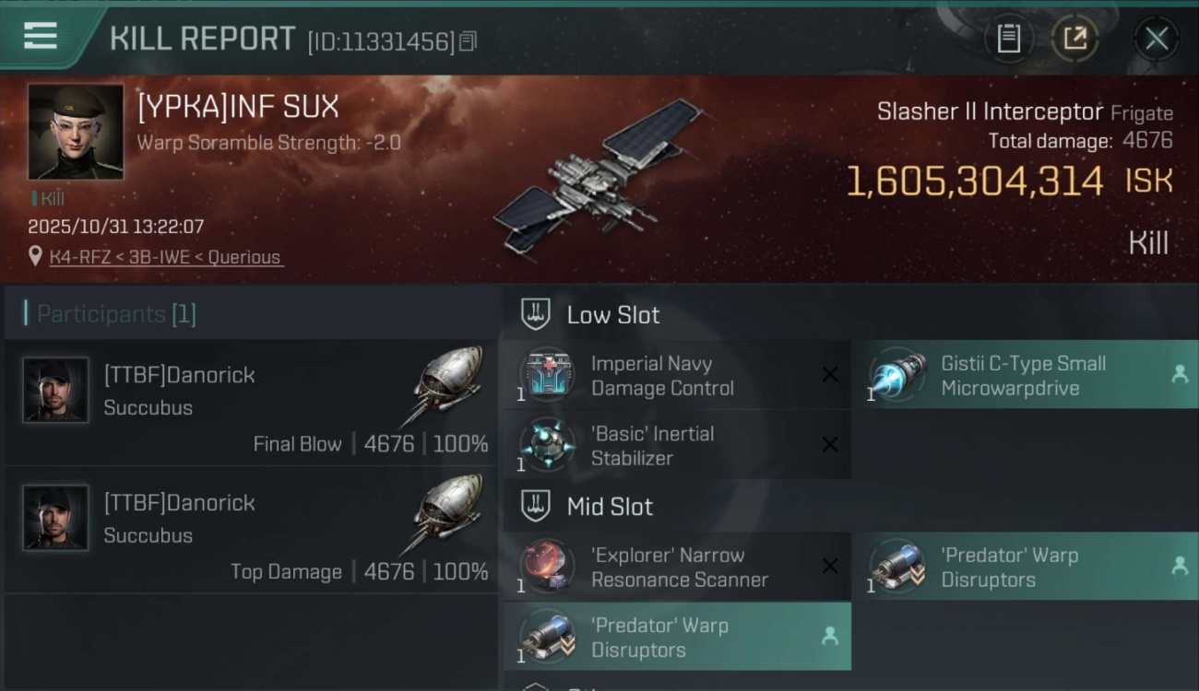Click the person icon on Gistii Microwarpdrive
1199x691 pixels.
pyautogui.click(x=1180, y=374)
